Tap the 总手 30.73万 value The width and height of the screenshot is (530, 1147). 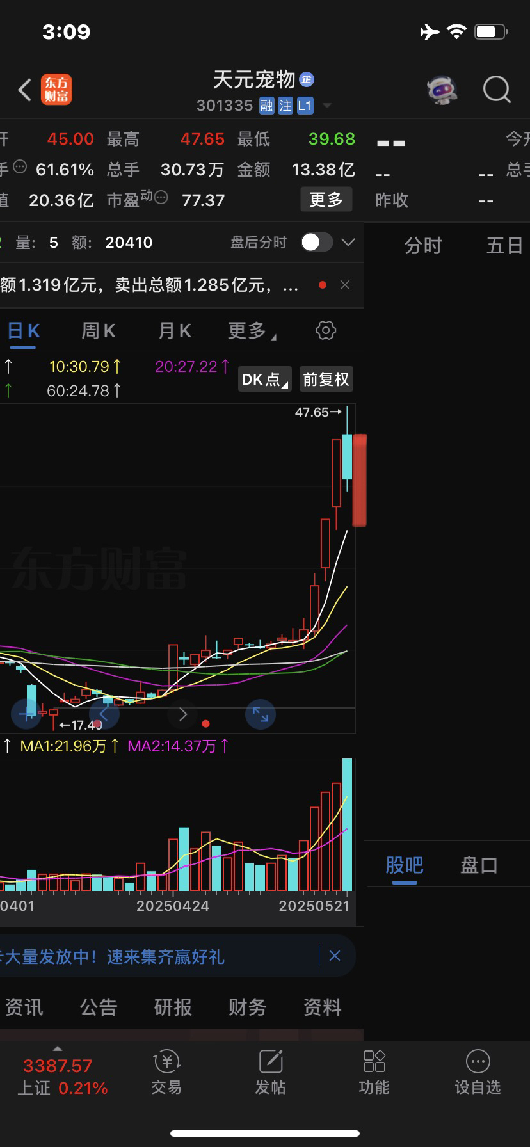pos(192,170)
